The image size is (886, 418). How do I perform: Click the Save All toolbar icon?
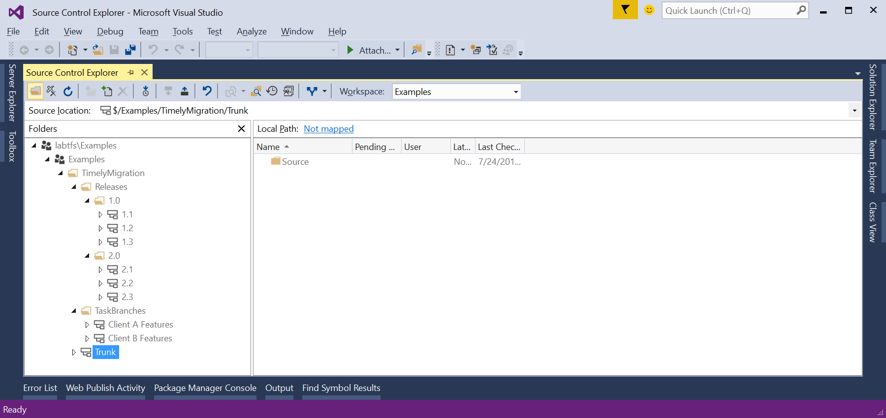[x=130, y=50]
